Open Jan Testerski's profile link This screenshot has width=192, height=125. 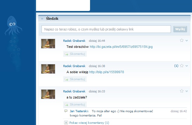coord(79,111)
